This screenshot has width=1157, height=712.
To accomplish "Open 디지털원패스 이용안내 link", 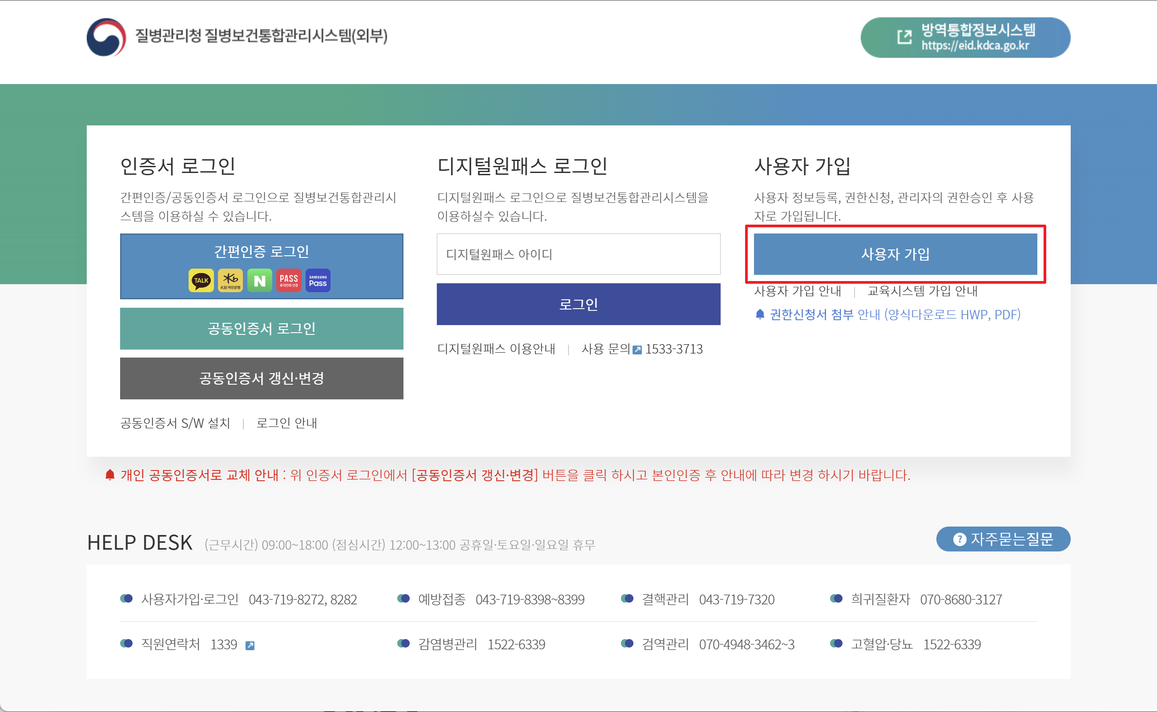I will (496, 350).
